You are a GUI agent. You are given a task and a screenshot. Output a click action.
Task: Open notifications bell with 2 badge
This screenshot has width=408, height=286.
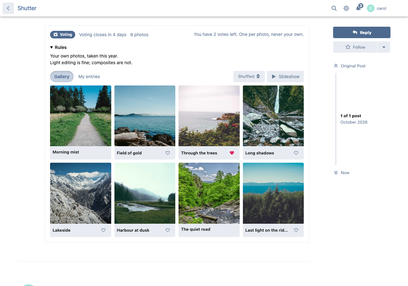[x=359, y=8]
